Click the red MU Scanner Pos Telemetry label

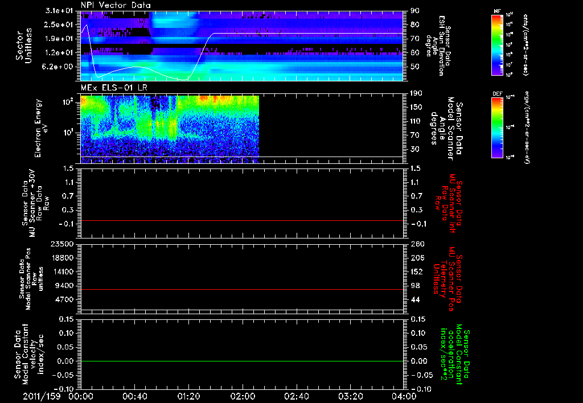[x=447, y=279]
